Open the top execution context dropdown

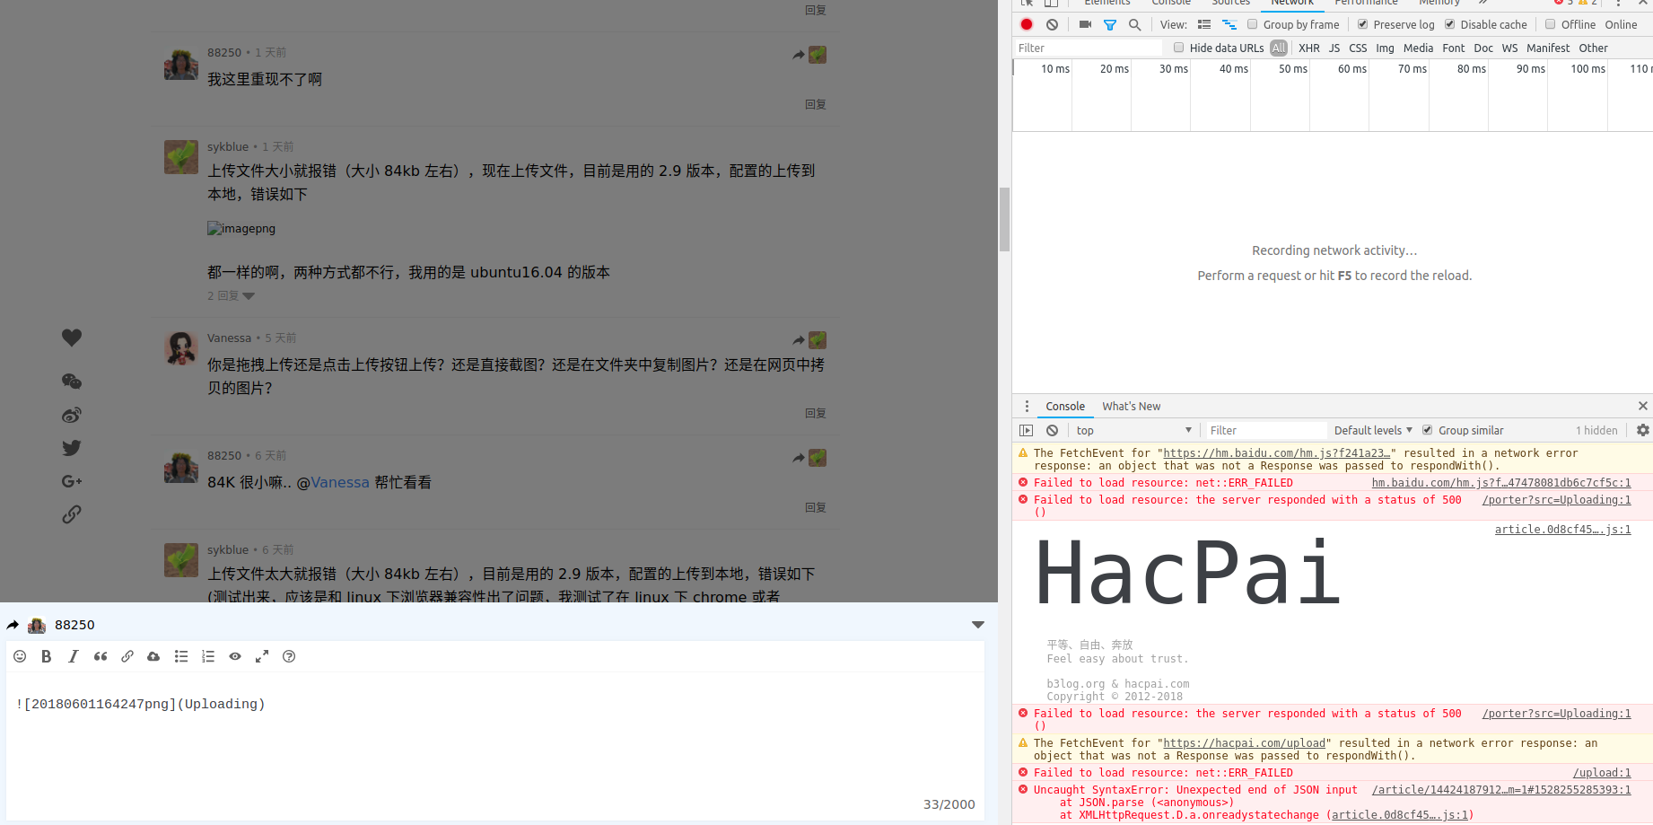coord(1134,430)
